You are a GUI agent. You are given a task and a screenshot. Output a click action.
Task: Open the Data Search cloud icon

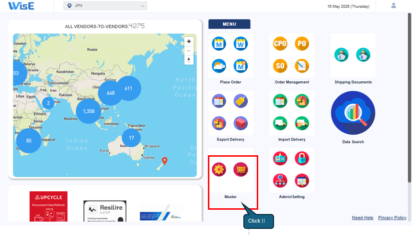click(x=353, y=113)
